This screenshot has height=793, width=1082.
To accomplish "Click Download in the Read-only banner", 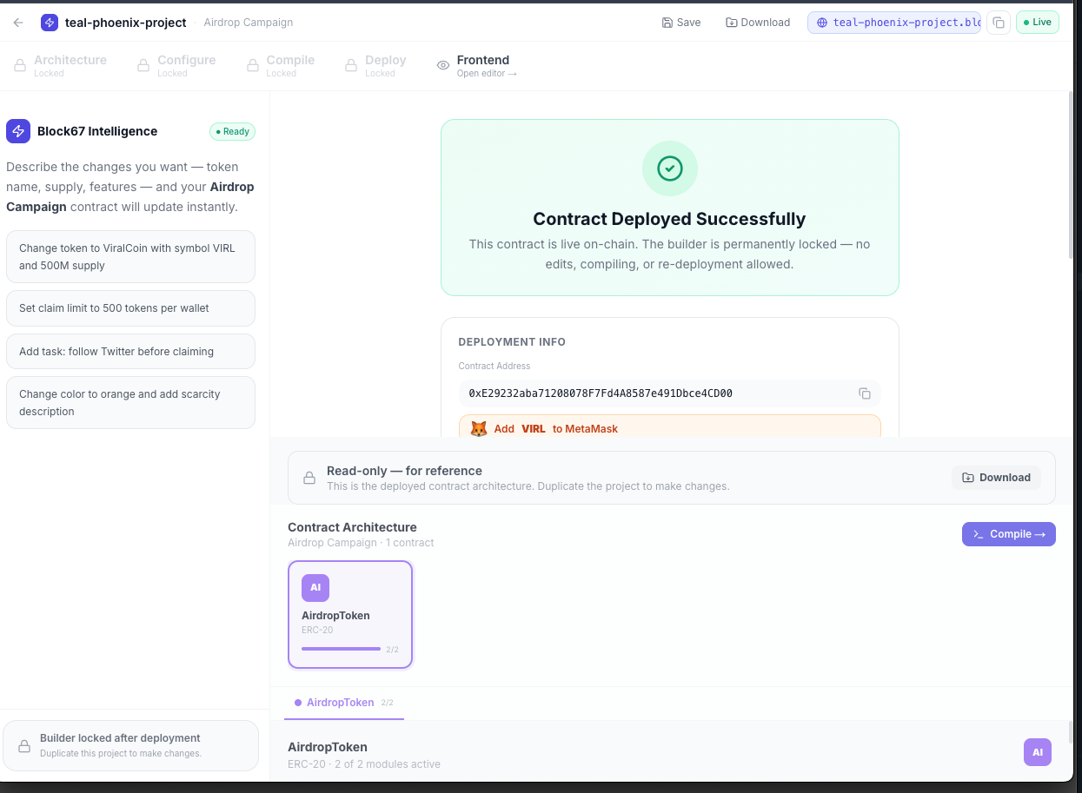I will pos(996,478).
